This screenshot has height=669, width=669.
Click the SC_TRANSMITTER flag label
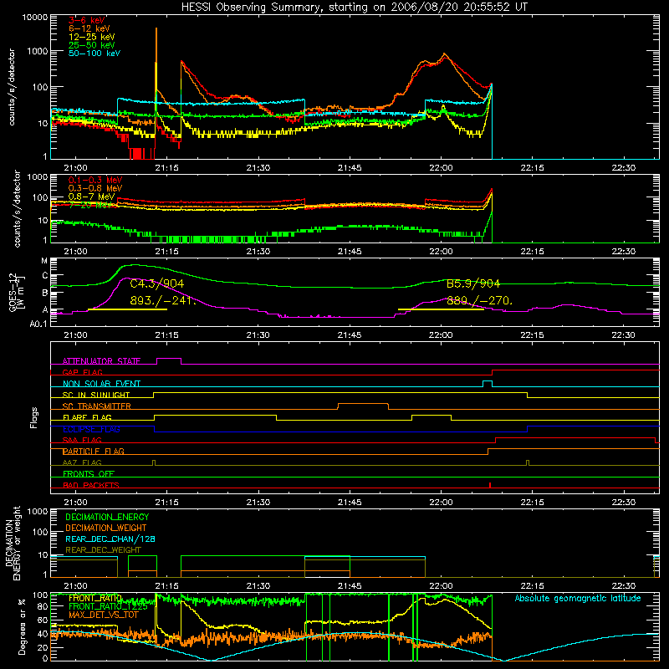point(96,406)
